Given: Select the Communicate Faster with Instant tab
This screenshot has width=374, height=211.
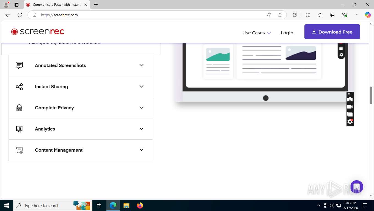Looking at the screenshot, I should [57, 5].
